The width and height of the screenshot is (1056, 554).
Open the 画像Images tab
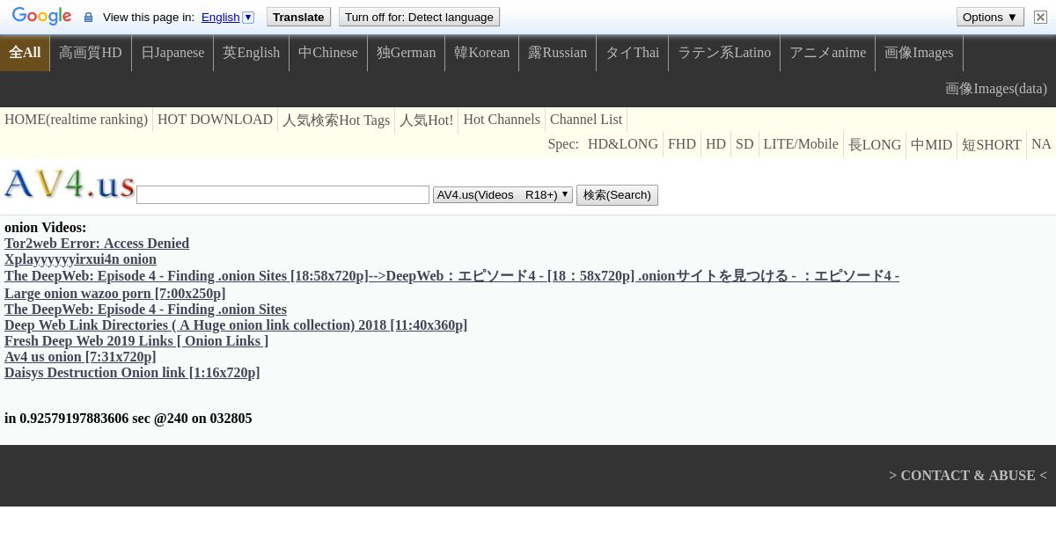(x=919, y=53)
